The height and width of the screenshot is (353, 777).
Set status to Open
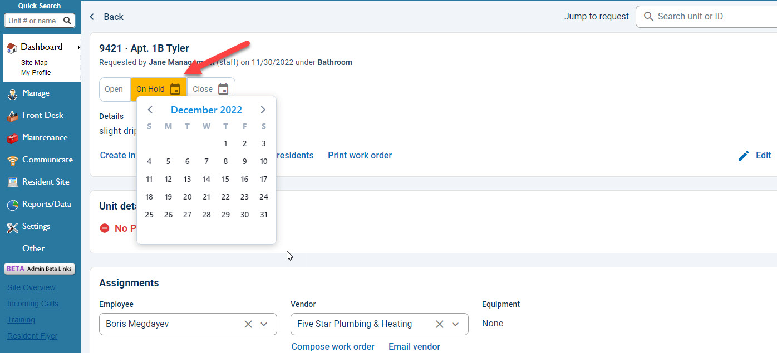click(115, 89)
